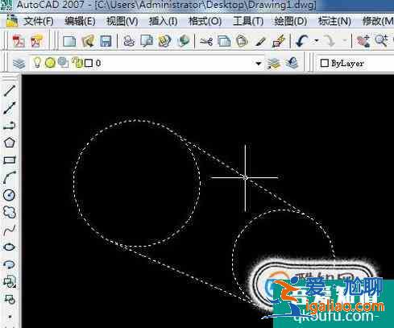394x328 pixels.
Task: Toggle the layer lock icon
Action: tap(77, 63)
